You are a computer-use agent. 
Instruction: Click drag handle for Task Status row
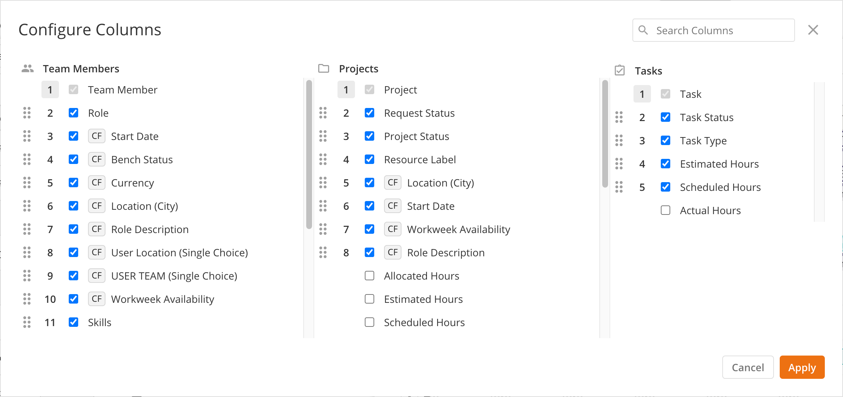pyautogui.click(x=619, y=117)
